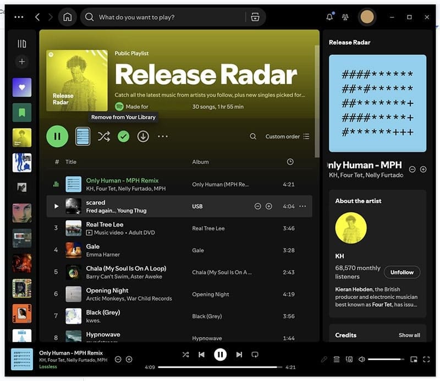Skip to next track in player bar
The image size is (440, 381).
239,355
